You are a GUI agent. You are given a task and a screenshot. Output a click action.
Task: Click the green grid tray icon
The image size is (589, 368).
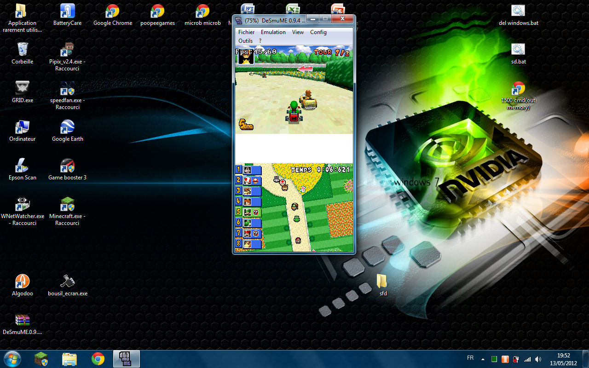[494, 359]
